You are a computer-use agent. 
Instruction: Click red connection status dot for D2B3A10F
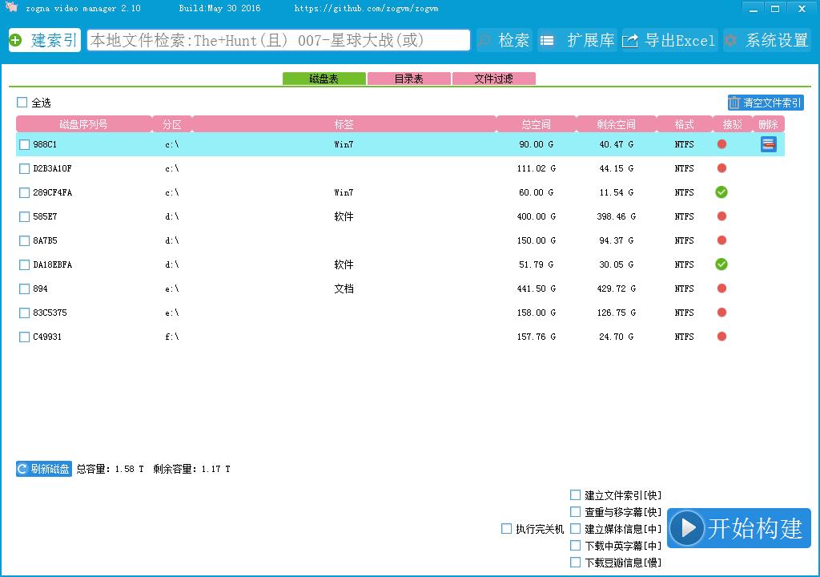click(x=722, y=168)
